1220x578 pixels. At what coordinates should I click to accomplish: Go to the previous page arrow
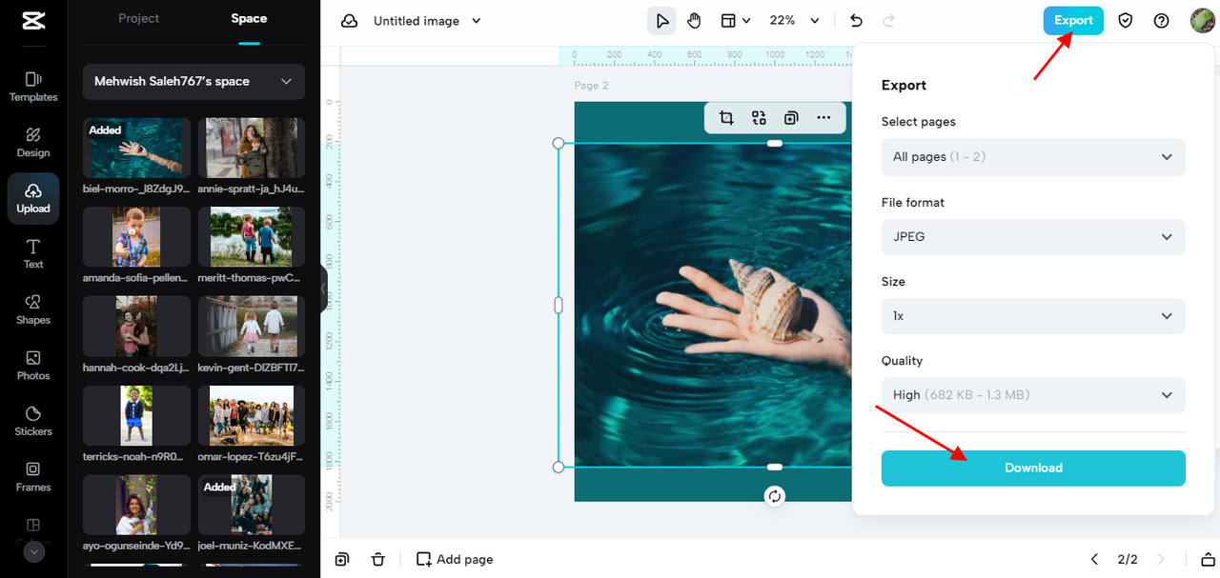[x=1094, y=559]
